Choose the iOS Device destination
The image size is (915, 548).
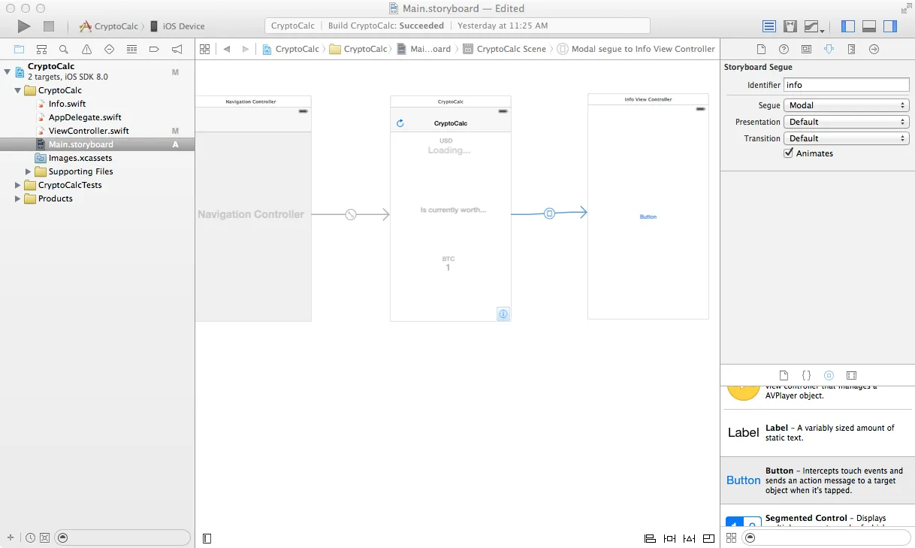177,26
